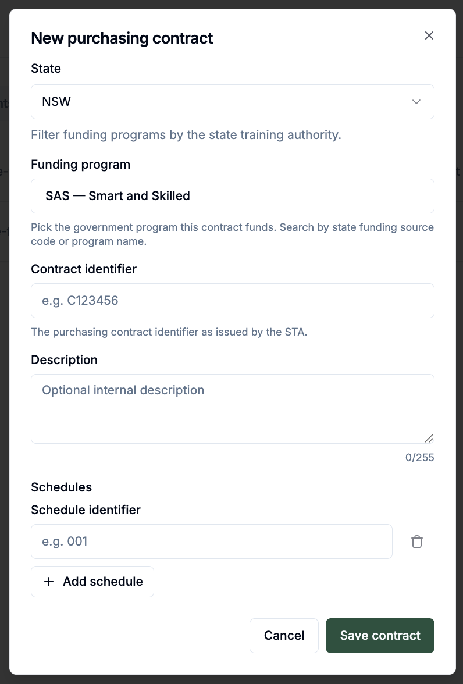Add another schedule row
The height and width of the screenshot is (684, 463).
[92, 582]
